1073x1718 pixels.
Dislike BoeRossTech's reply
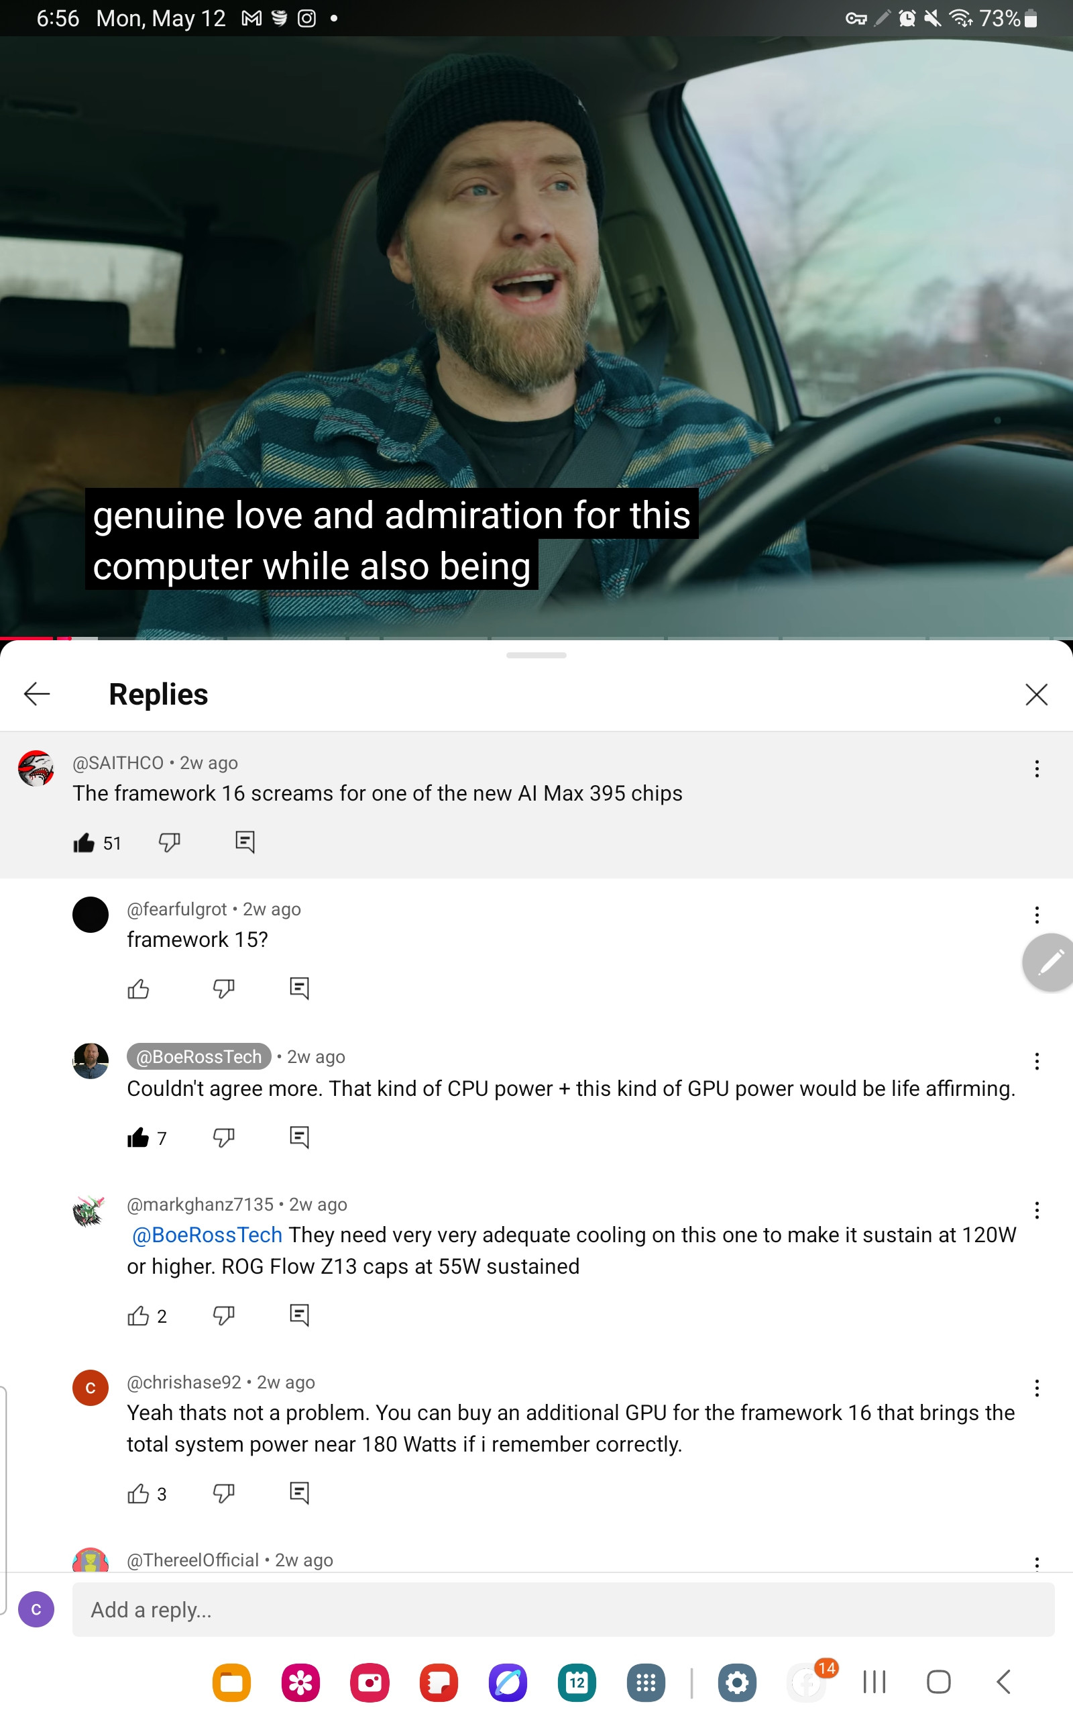pyautogui.click(x=223, y=1138)
